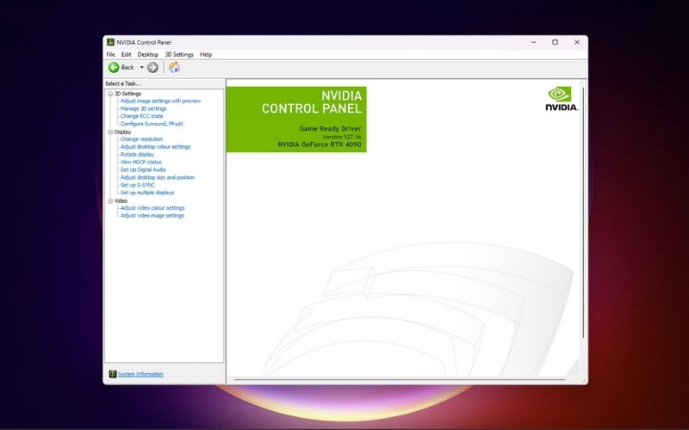The width and height of the screenshot is (689, 430).
Task: Click the grey Forward arrow icon
Action: click(152, 67)
